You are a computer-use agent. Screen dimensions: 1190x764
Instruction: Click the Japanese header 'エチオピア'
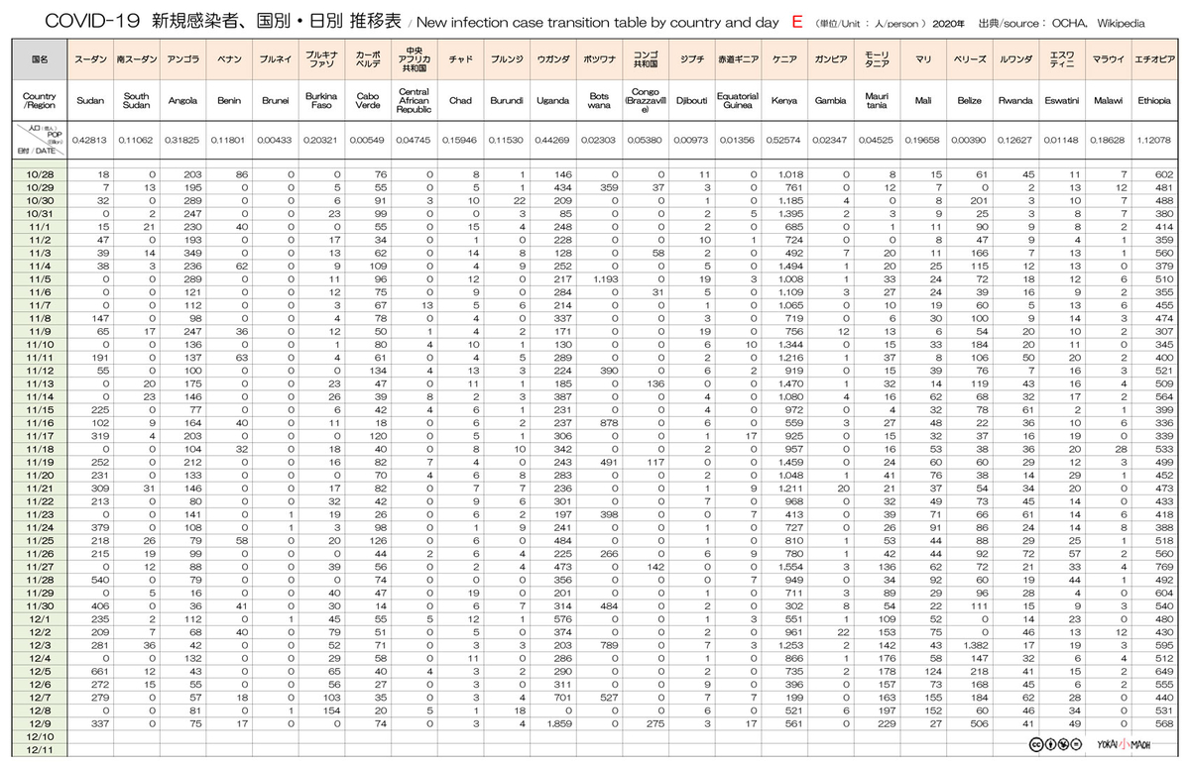(x=1154, y=59)
